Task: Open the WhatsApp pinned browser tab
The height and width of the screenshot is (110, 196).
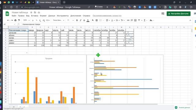Action: [9, 2]
